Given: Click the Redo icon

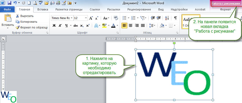Looking at the screenshot, I should click(24, 3).
